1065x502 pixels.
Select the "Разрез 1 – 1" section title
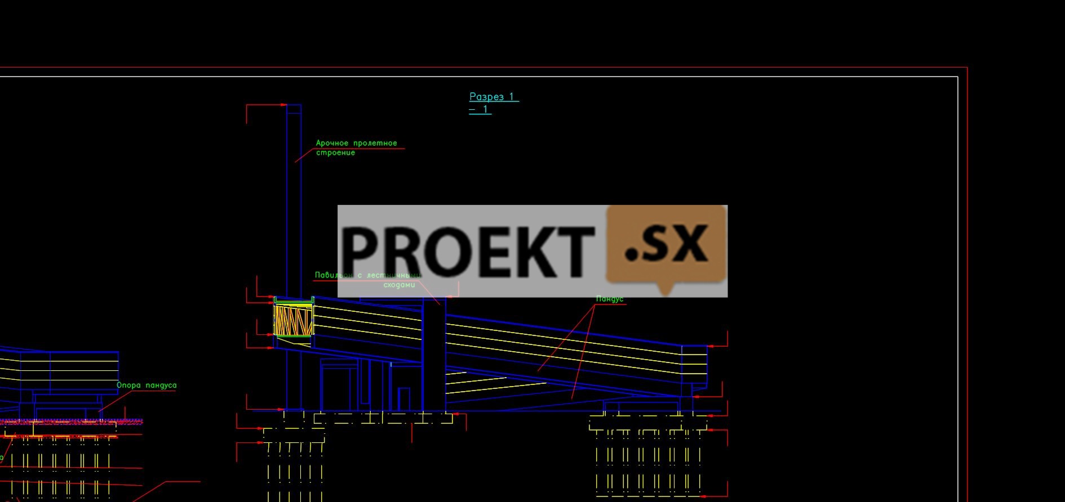click(x=494, y=103)
